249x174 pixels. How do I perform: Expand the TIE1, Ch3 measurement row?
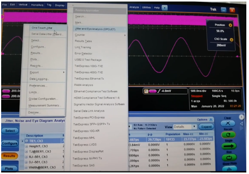point(26,141)
